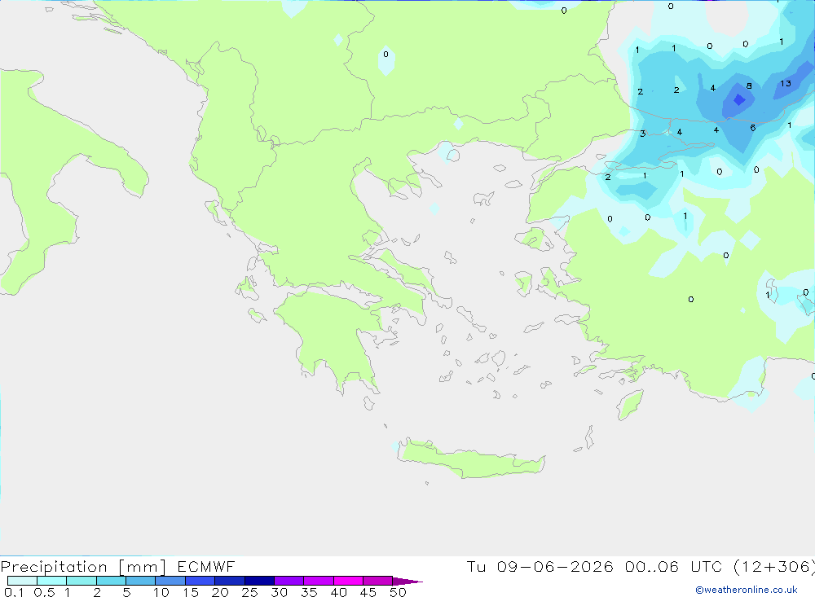This screenshot has width=815, height=597.
Task: Click the 0.5–1 mm legend color swatch
Action: (x=52, y=581)
